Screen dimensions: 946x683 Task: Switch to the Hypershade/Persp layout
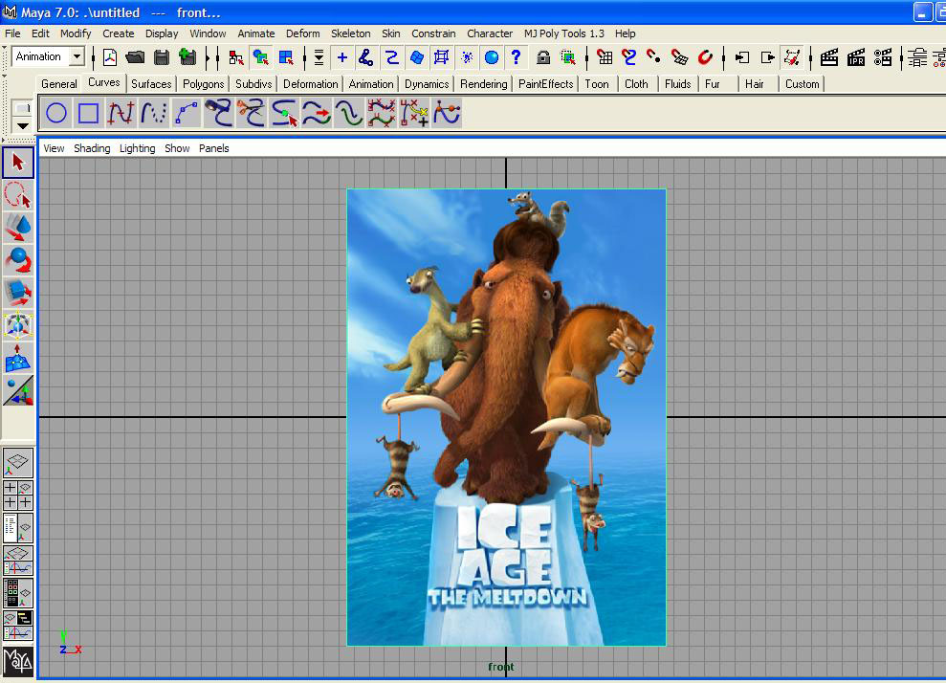(18, 593)
